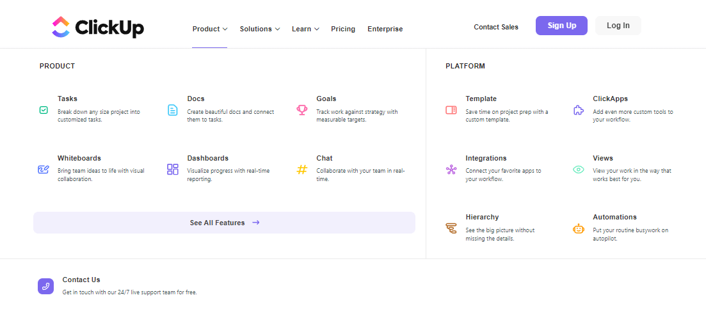Screen dimensions: 706x309
Task: Click 'Save time on project prep' text
Action: tap(507, 116)
